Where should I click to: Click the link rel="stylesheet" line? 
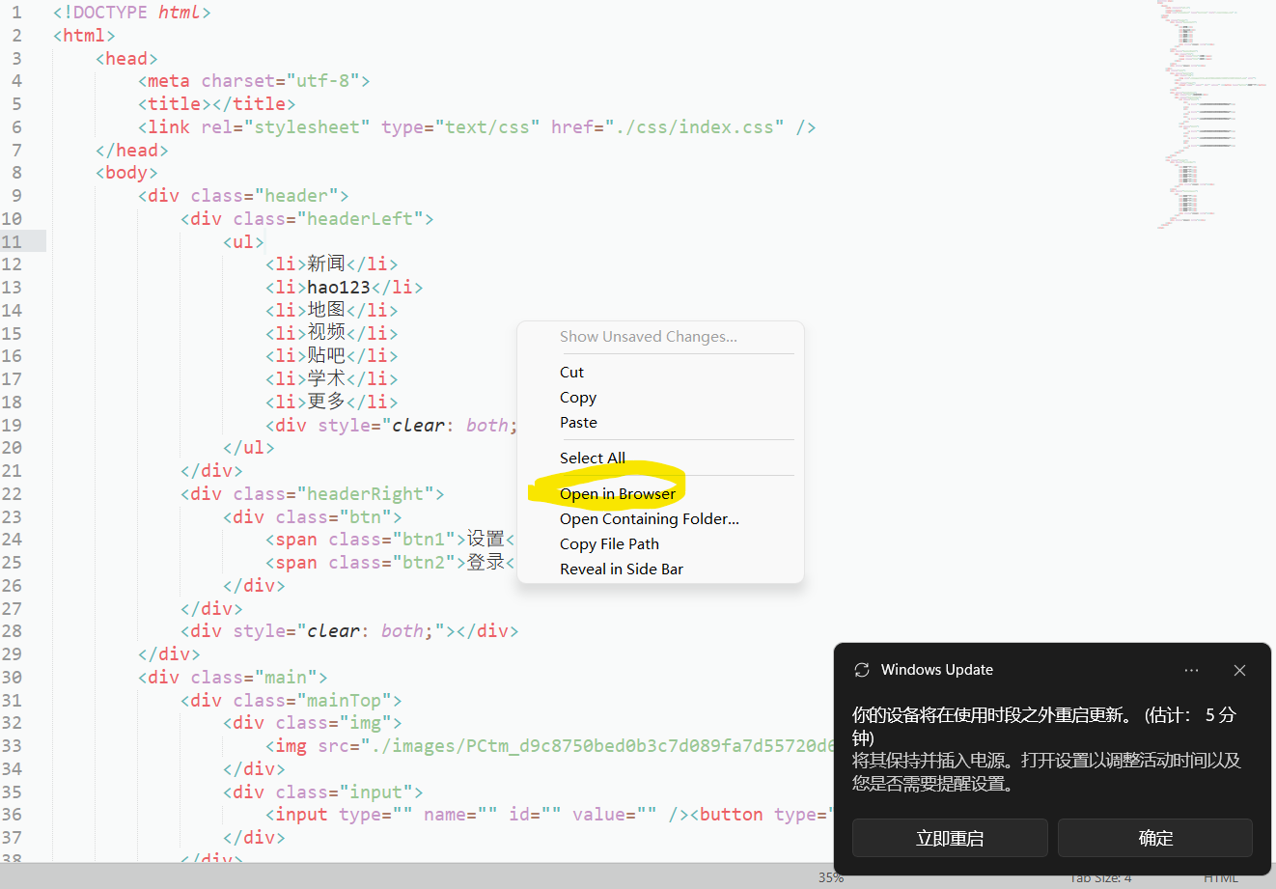pos(477,126)
